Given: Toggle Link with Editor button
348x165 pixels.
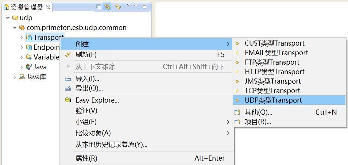Looking at the screenshot, I should (107, 7).
